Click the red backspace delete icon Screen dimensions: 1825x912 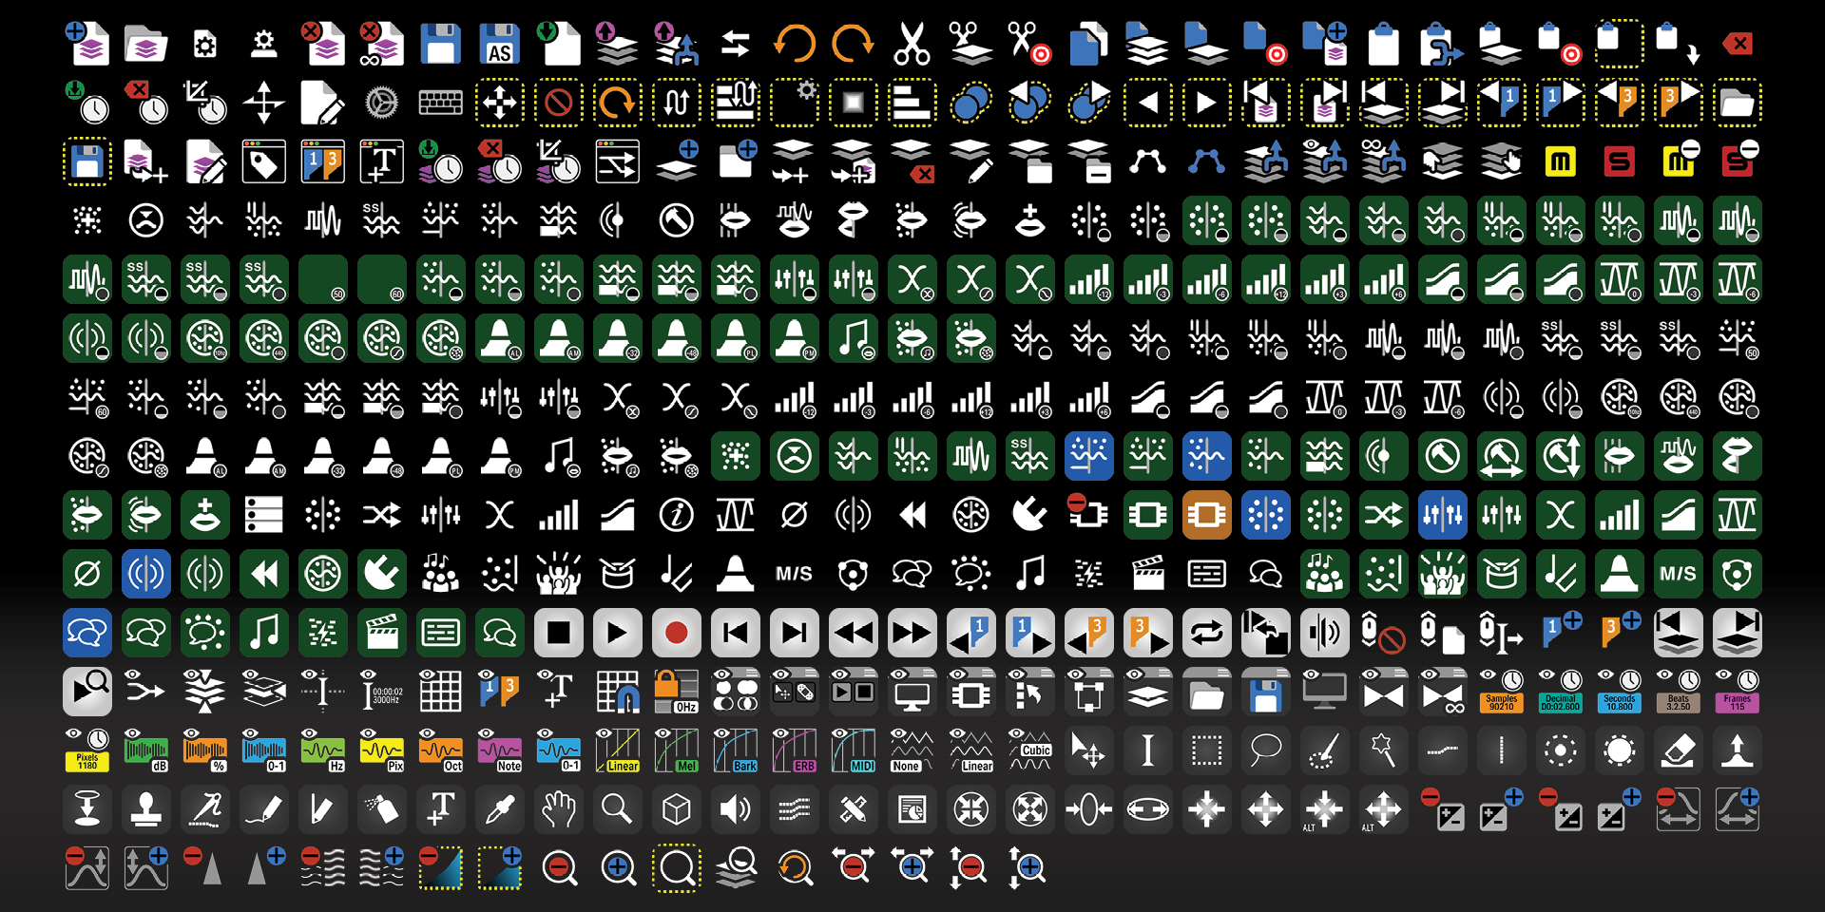[x=1738, y=44]
